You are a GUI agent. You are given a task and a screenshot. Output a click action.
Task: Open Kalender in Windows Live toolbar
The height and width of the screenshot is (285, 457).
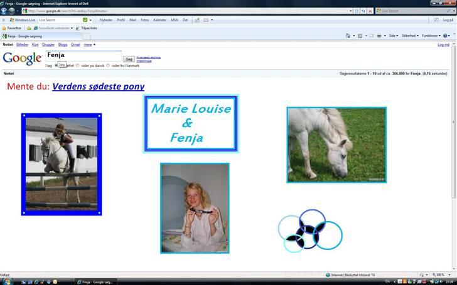coord(159,20)
